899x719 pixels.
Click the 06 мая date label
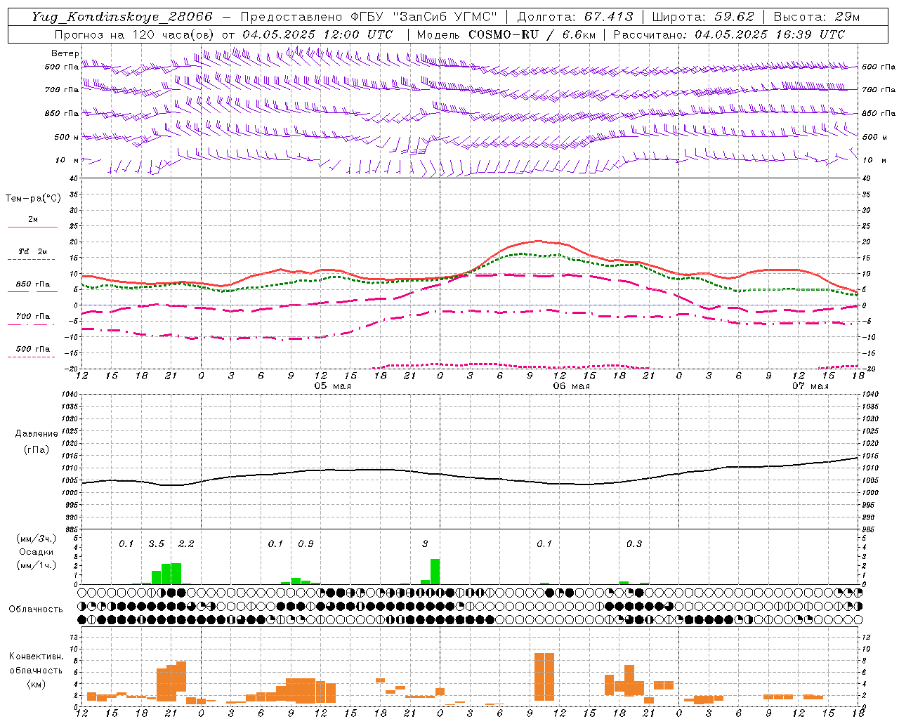571,386
